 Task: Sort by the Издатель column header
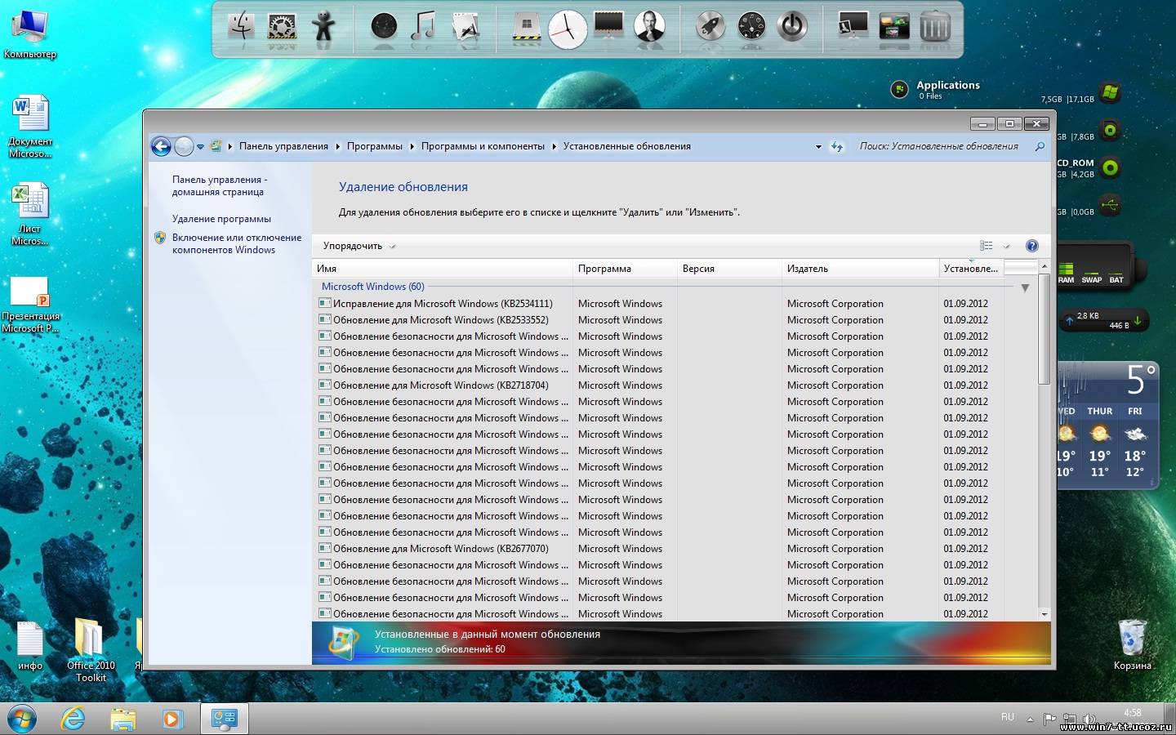(x=861, y=268)
